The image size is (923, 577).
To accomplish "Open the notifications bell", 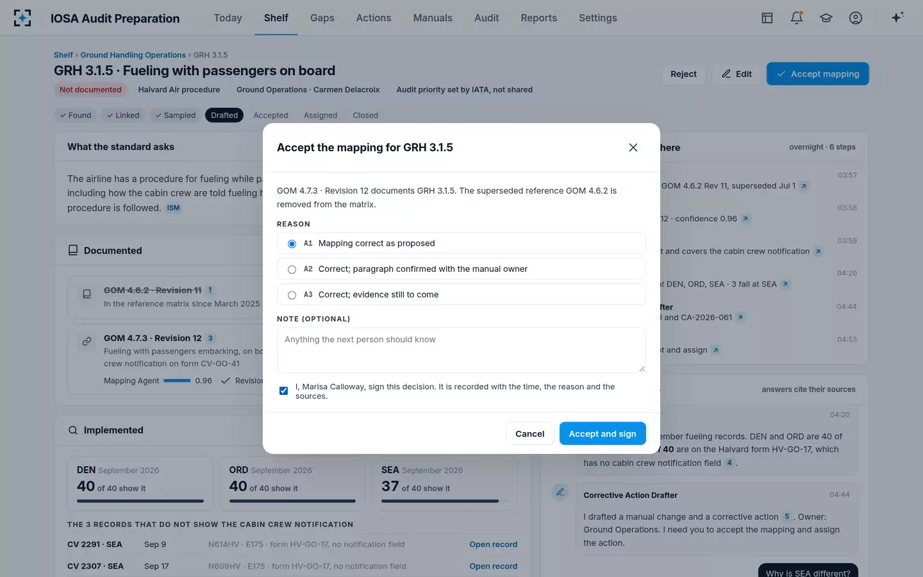I will [x=797, y=18].
